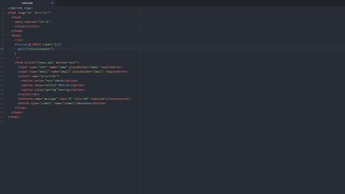The width and height of the screenshot is (345, 194).
Task: Click the opening <body> tag
Action: point(16,36)
